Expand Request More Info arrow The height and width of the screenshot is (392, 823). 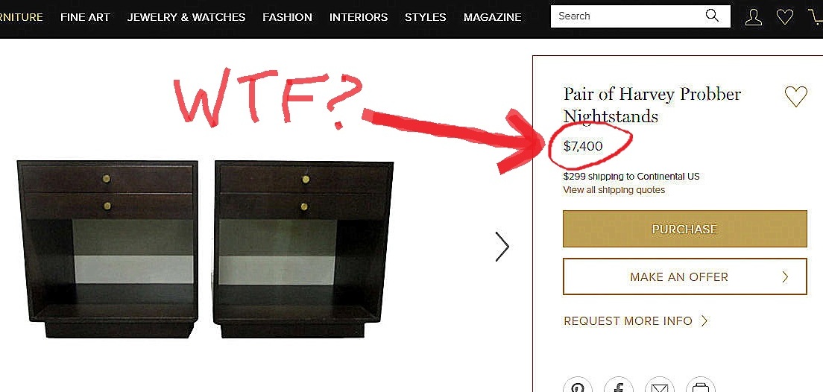(704, 320)
